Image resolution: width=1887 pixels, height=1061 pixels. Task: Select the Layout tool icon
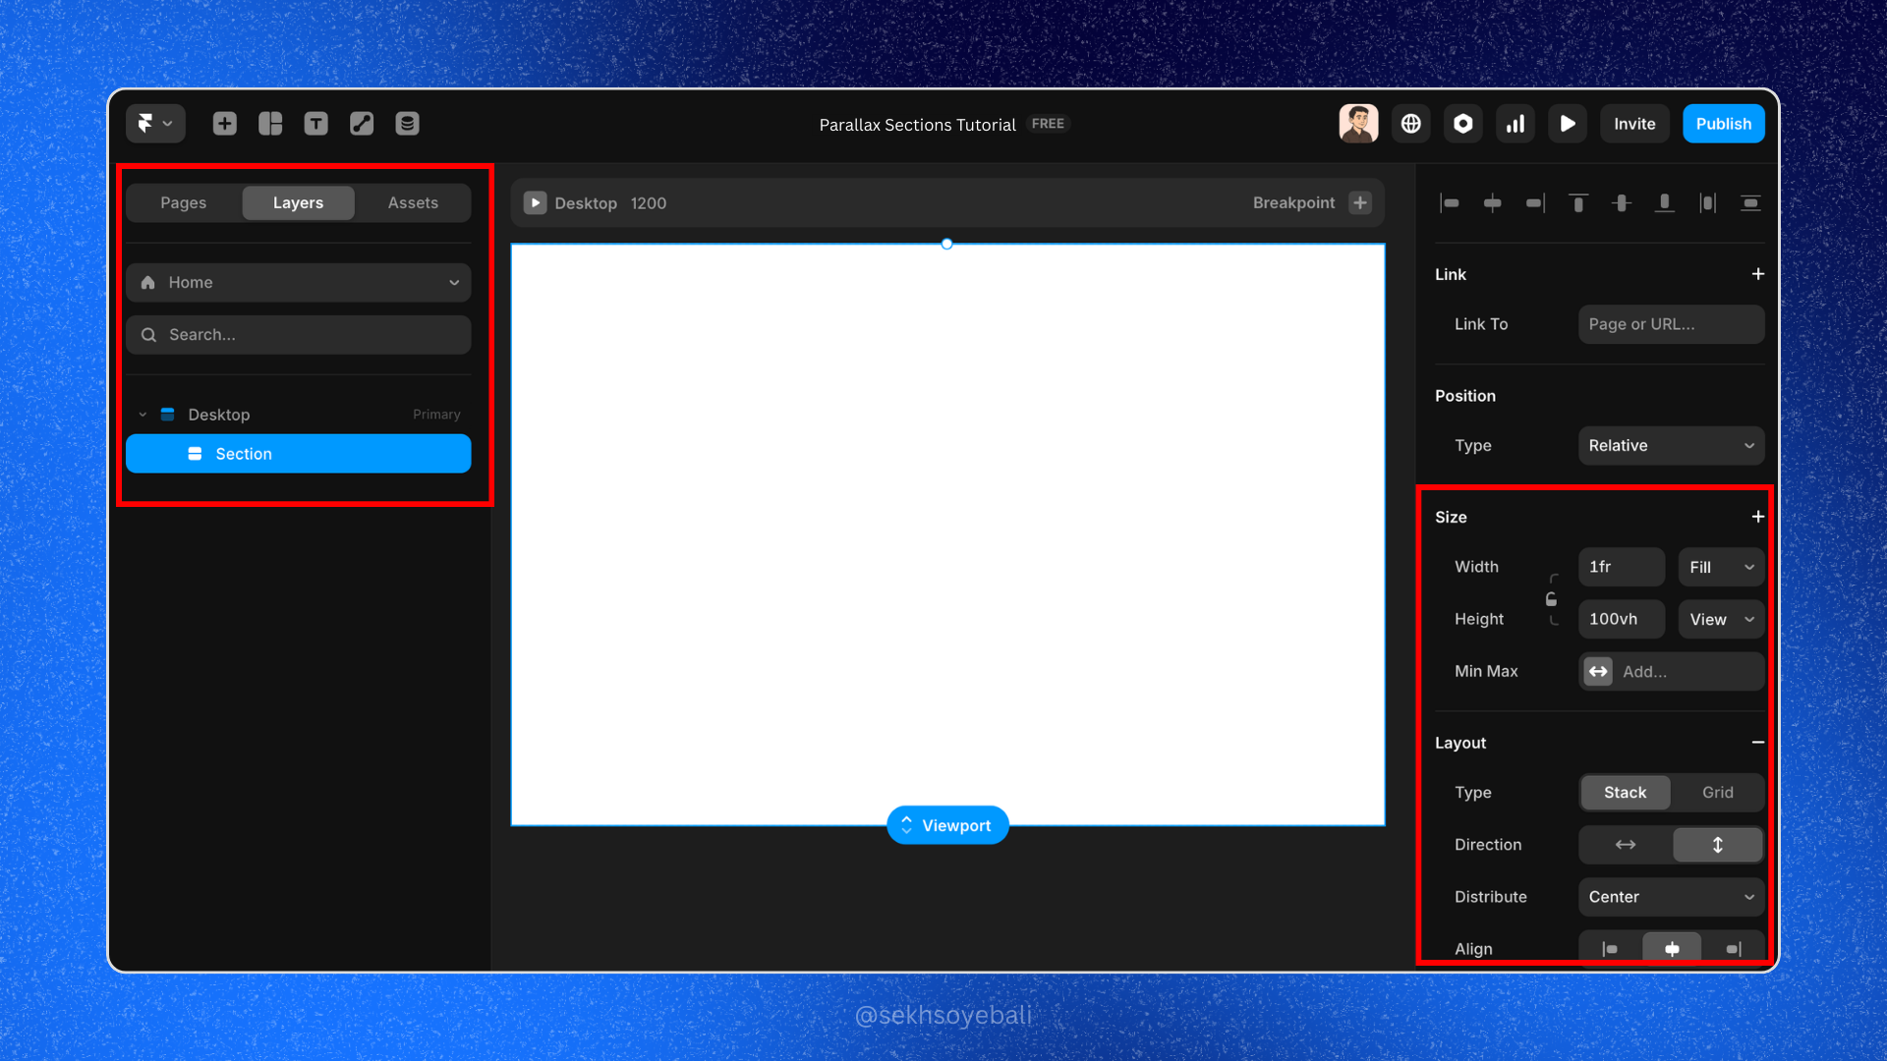tap(270, 124)
